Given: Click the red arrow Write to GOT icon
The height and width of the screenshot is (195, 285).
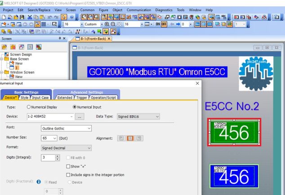Looking at the screenshot, I should 236,17.
